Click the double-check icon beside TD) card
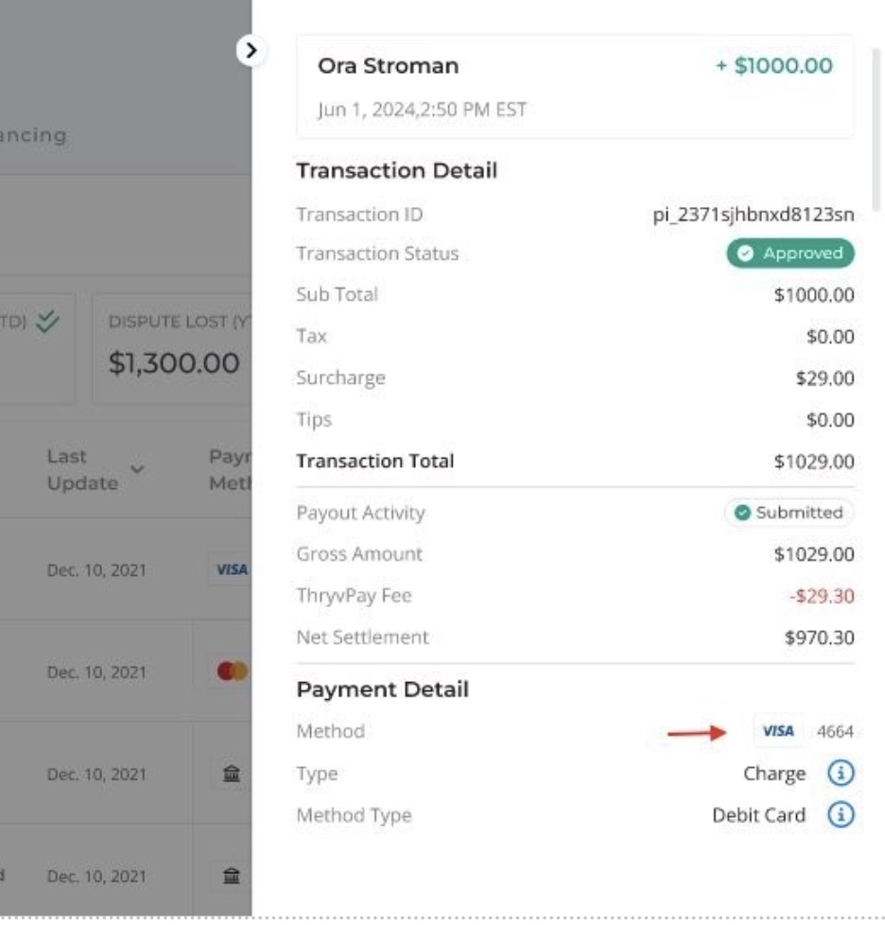Viewport: 885px width, 925px height. 47,322
